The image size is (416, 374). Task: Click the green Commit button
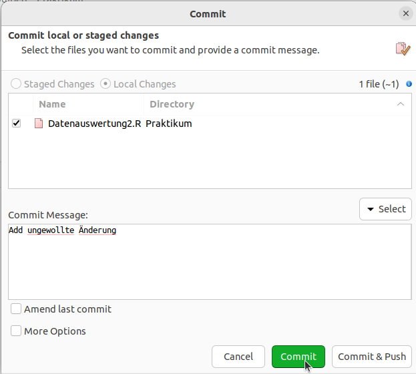tap(298, 357)
